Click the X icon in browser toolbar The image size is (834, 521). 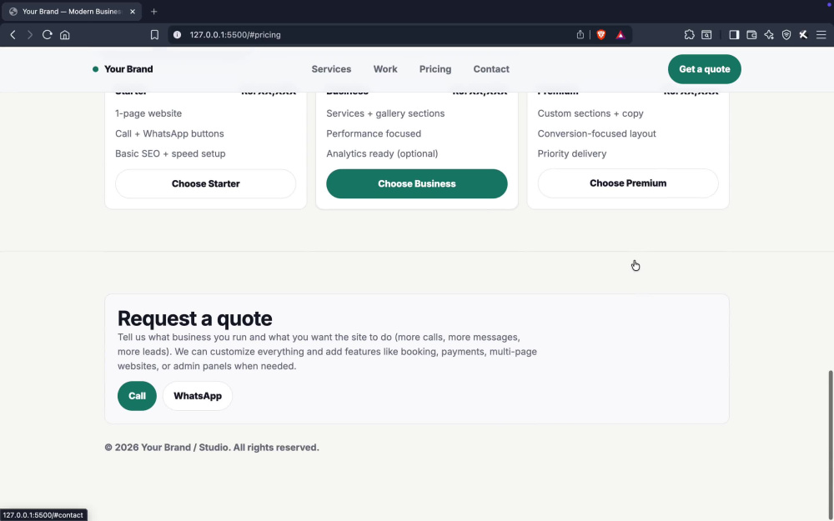coord(803,34)
